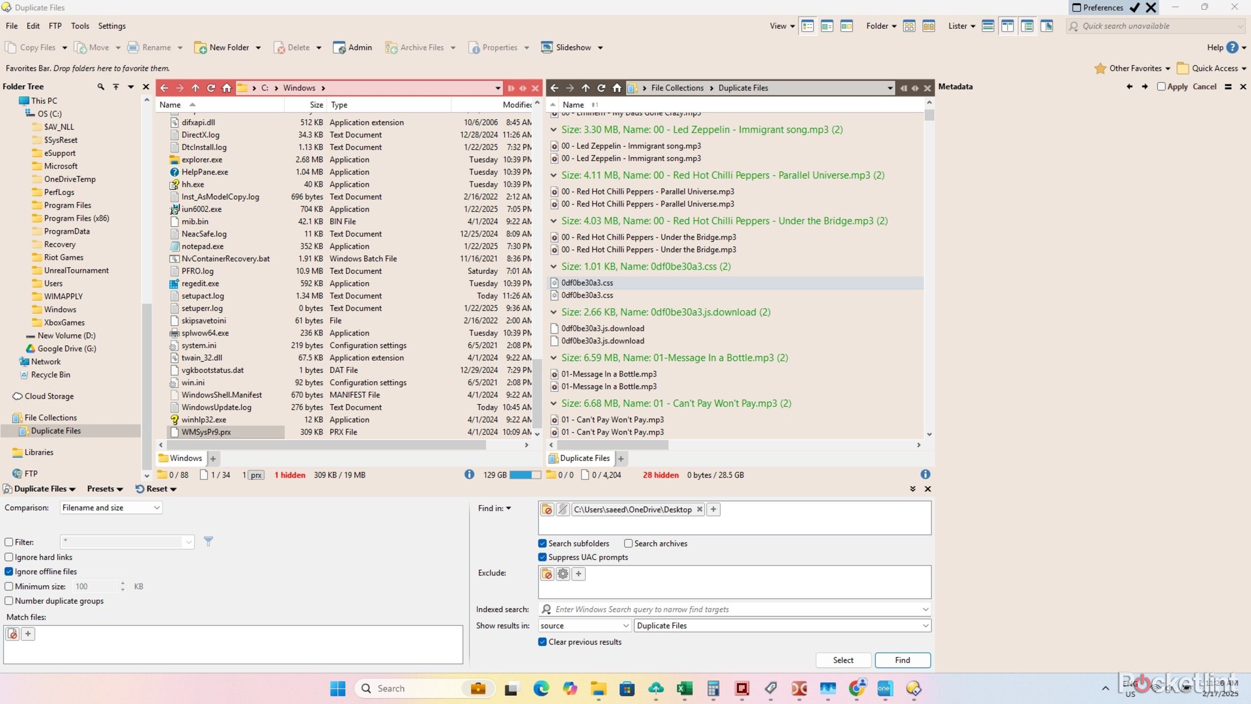The image size is (1251, 704).
Task: Enable Ignore hard links
Action: coord(9,557)
